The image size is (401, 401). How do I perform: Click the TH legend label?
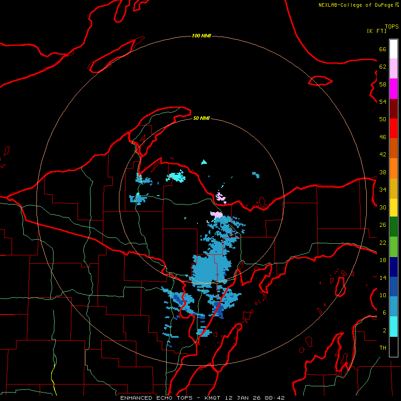pos(383,348)
